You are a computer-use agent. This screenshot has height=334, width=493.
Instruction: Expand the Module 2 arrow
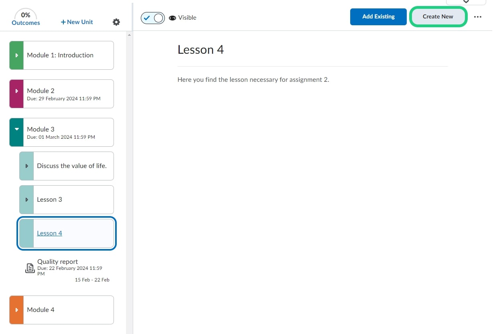pyautogui.click(x=16, y=91)
